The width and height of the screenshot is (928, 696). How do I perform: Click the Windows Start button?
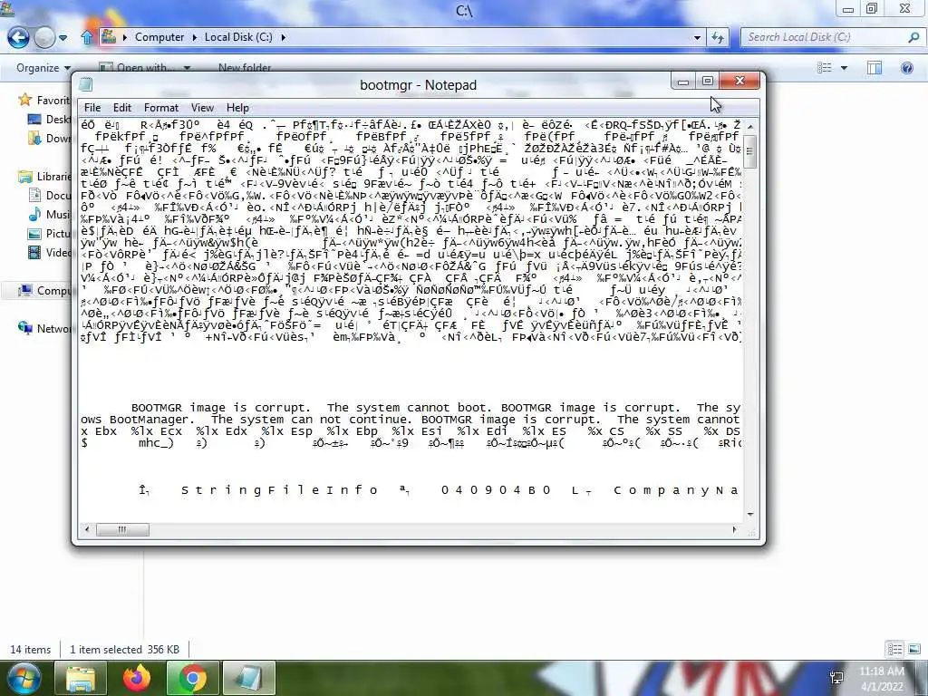[23, 678]
